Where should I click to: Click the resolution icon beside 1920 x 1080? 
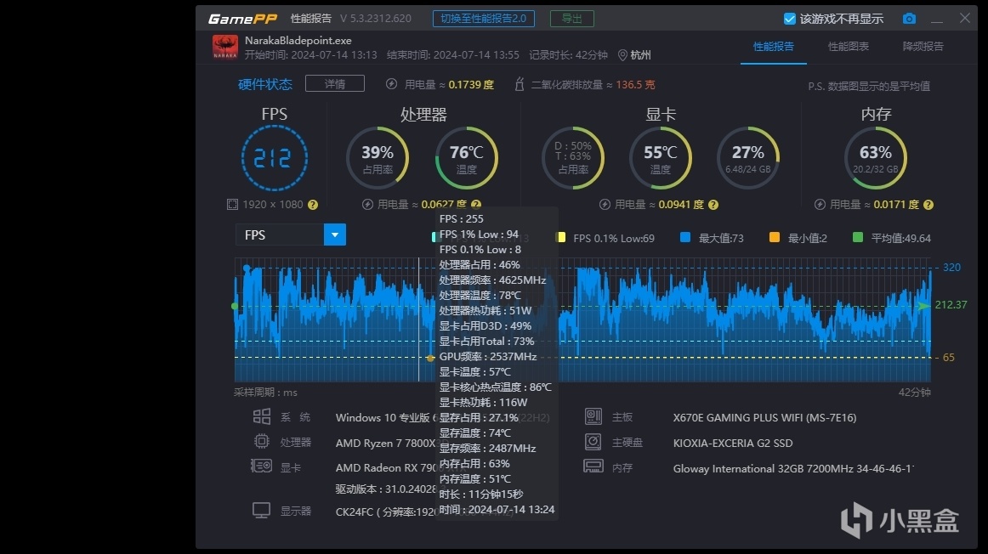(x=232, y=205)
